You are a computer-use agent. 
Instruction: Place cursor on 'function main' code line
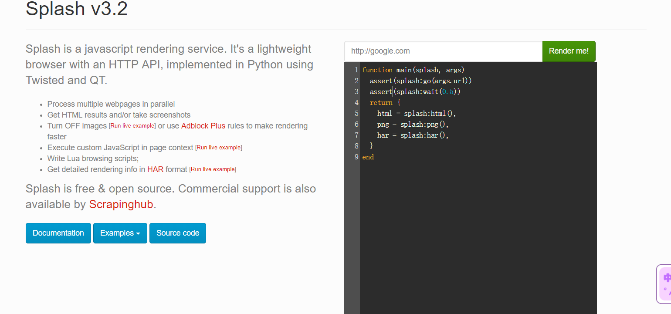(413, 70)
